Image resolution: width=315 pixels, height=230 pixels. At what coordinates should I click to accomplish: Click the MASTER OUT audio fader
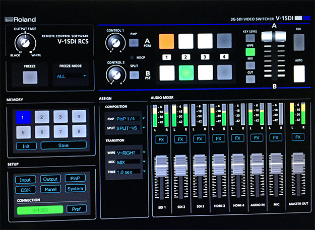coord(298,163)
